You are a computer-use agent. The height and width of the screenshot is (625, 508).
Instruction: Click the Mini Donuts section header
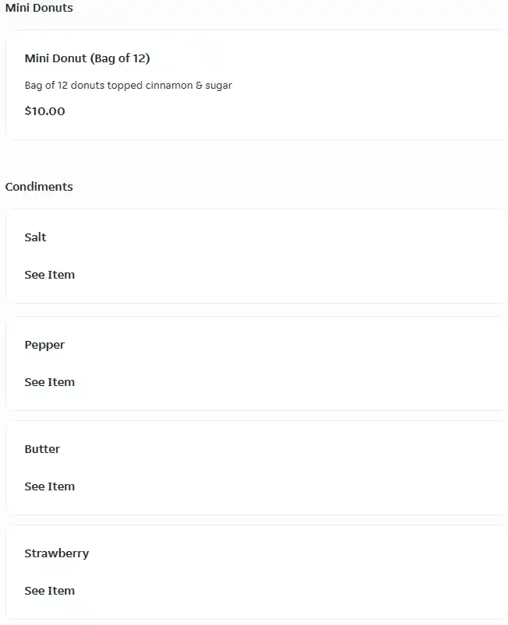pyautogui.click(x=39, y=8)
